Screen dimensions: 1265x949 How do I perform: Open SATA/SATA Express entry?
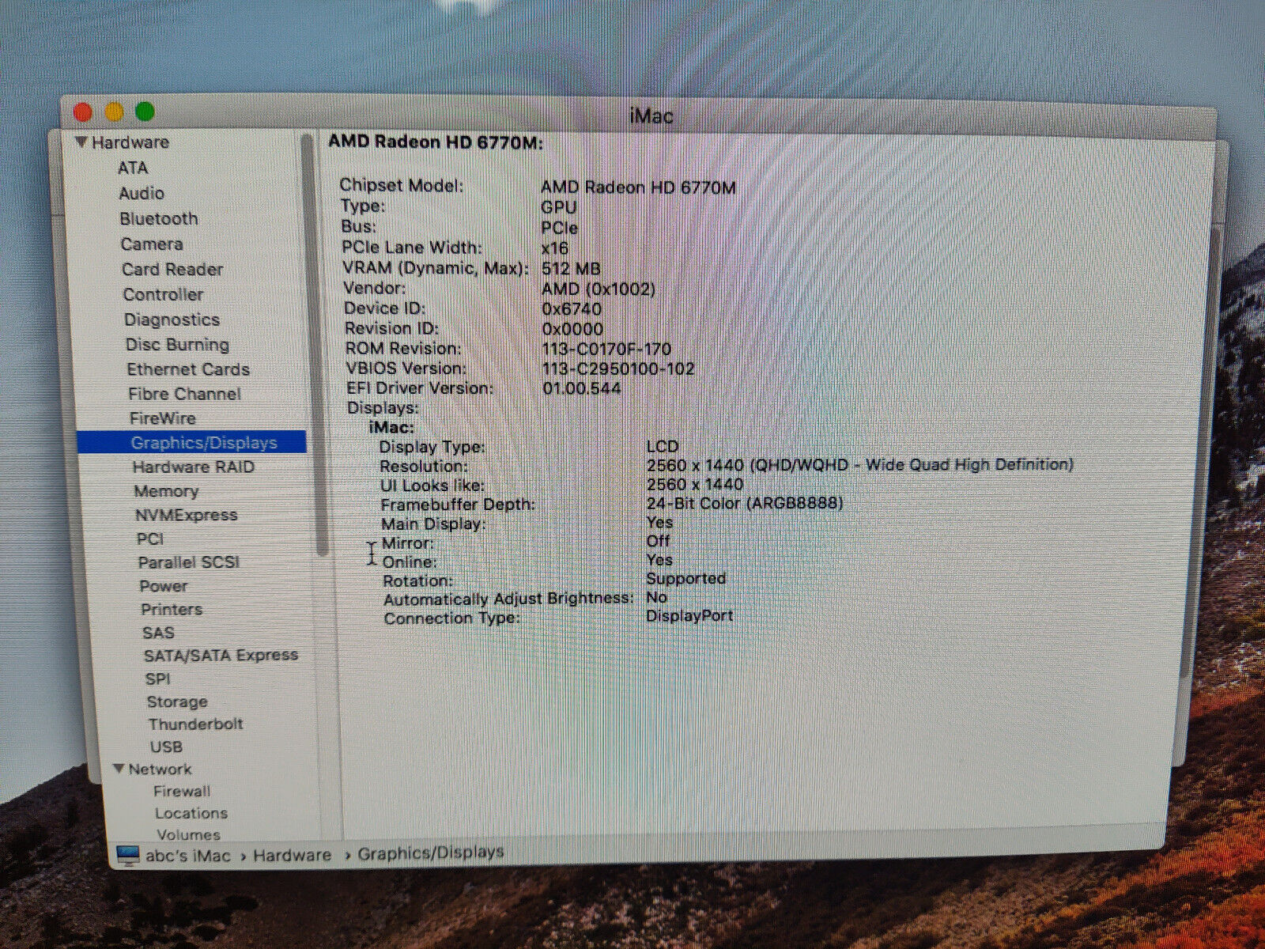pos(221,655)
